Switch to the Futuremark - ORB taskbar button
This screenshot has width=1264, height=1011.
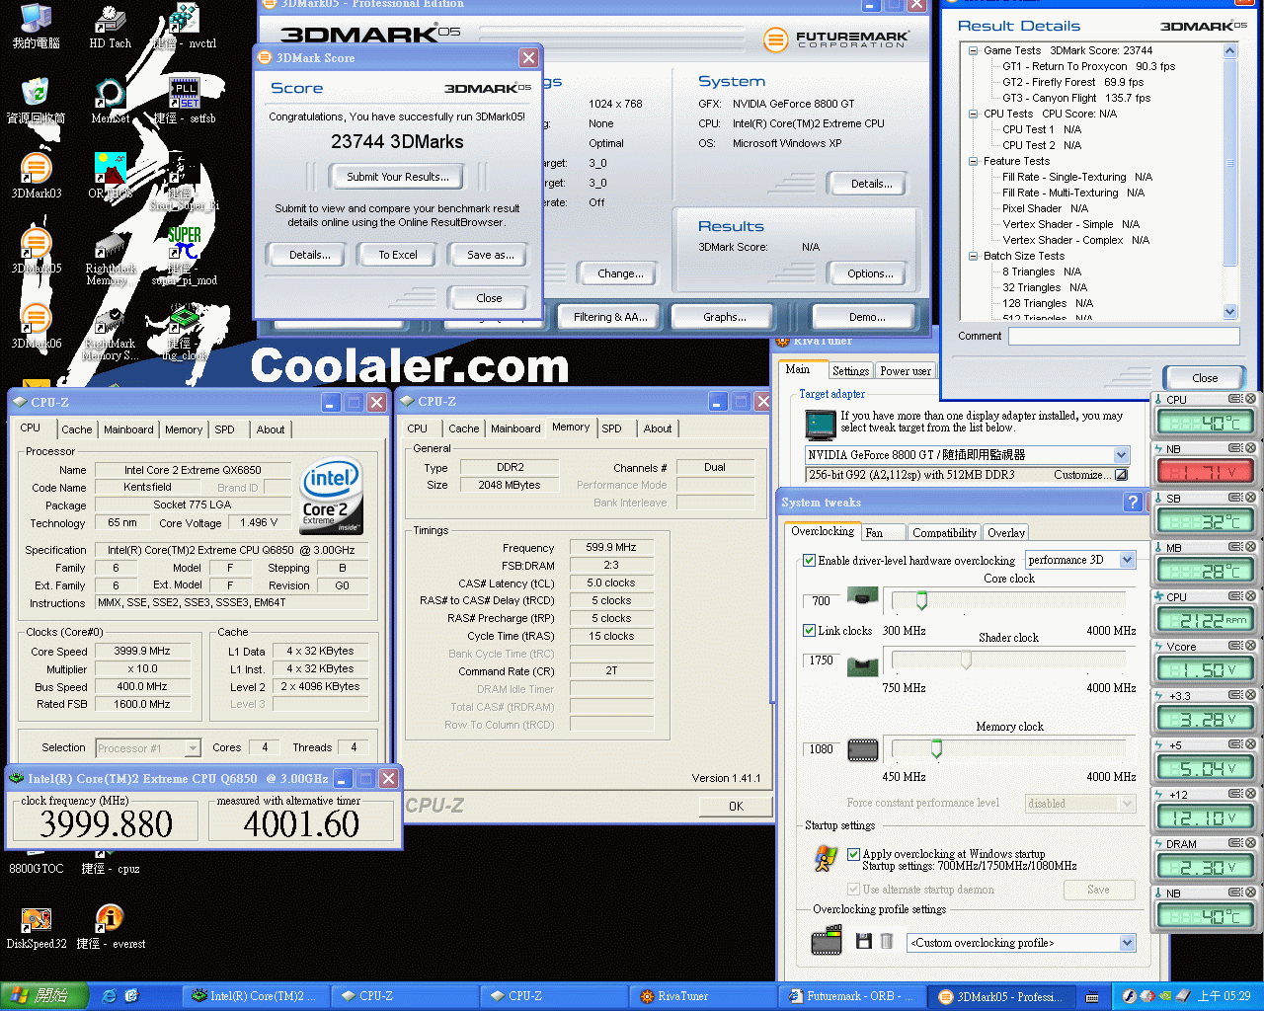852,996
